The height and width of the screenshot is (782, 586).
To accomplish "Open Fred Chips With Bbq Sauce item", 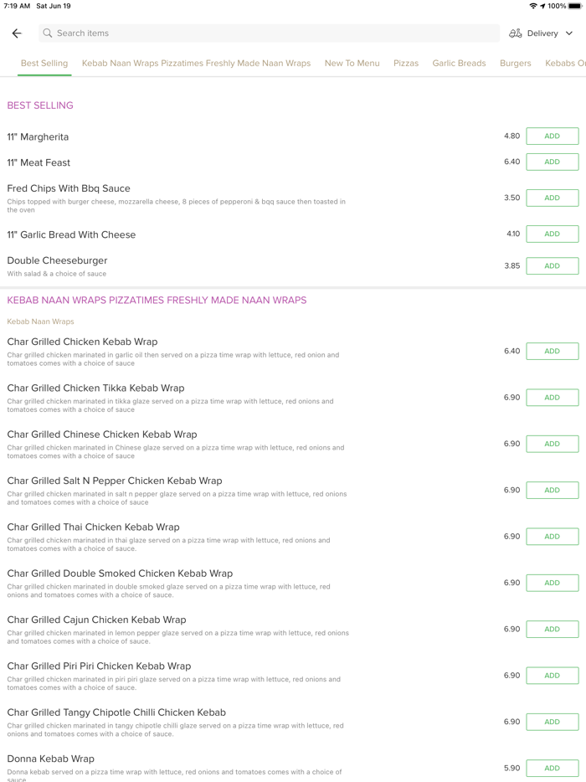I will [69, 189].
